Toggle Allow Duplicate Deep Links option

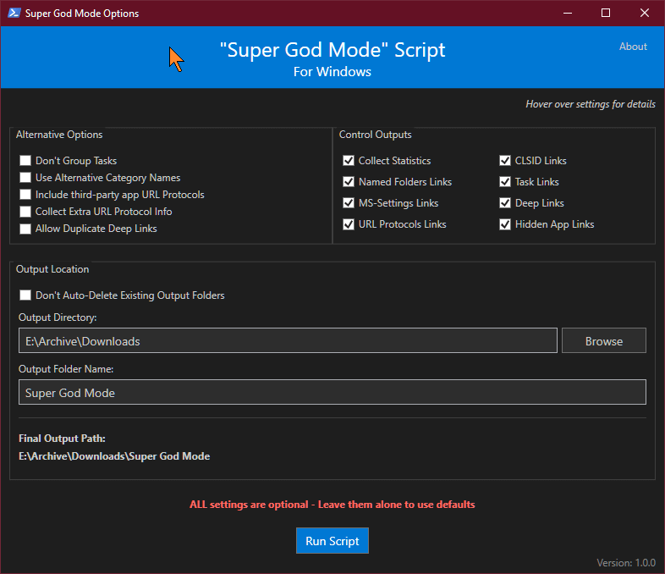pos(25,229)
